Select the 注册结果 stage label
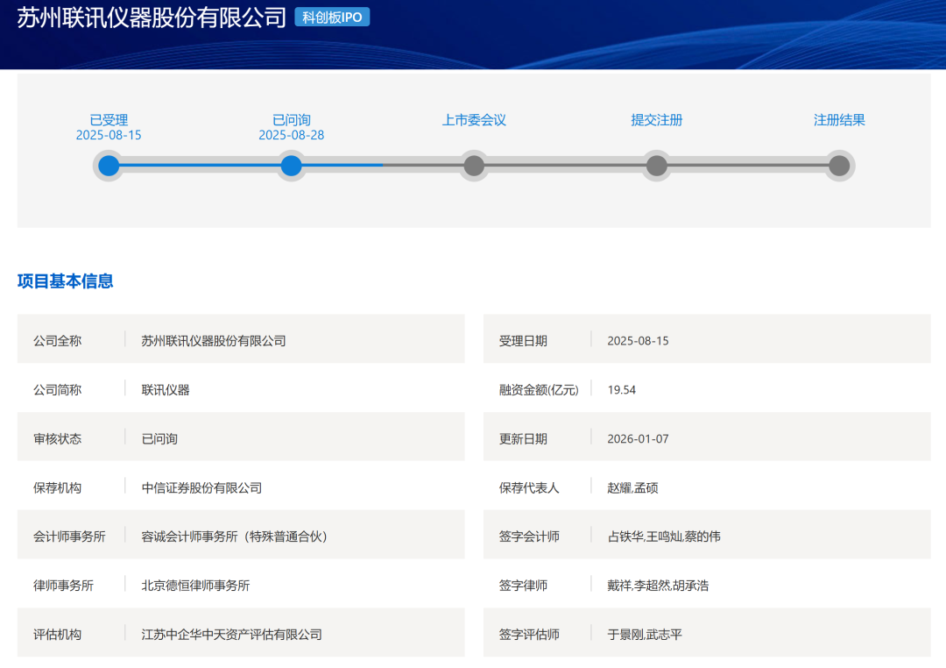This screenshot has width=946, height=668. tap(838, 120)
